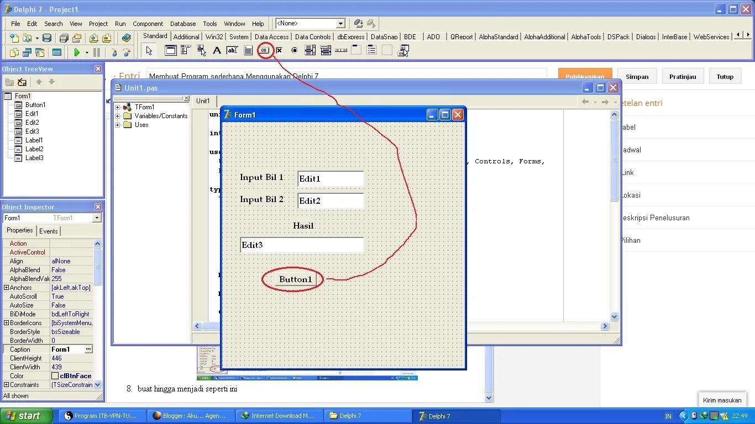Select the Edit1 field on Form1
The image size is (755, 424).
coord(331,179)
